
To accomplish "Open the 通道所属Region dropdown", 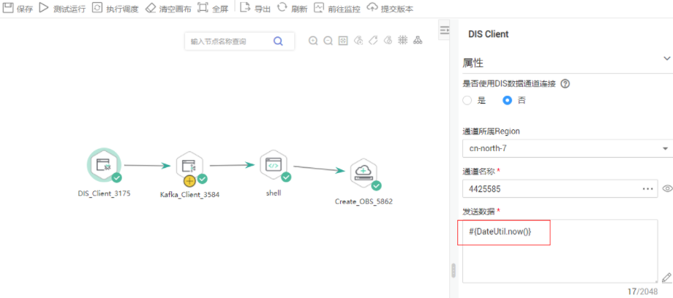I will pos(566,148).
